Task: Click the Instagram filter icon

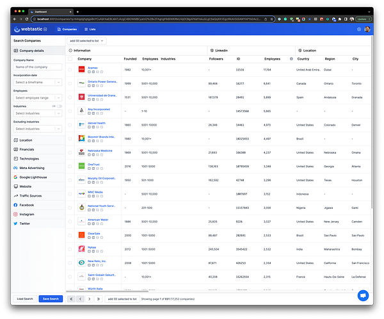Action: click(x=15, y=215)
